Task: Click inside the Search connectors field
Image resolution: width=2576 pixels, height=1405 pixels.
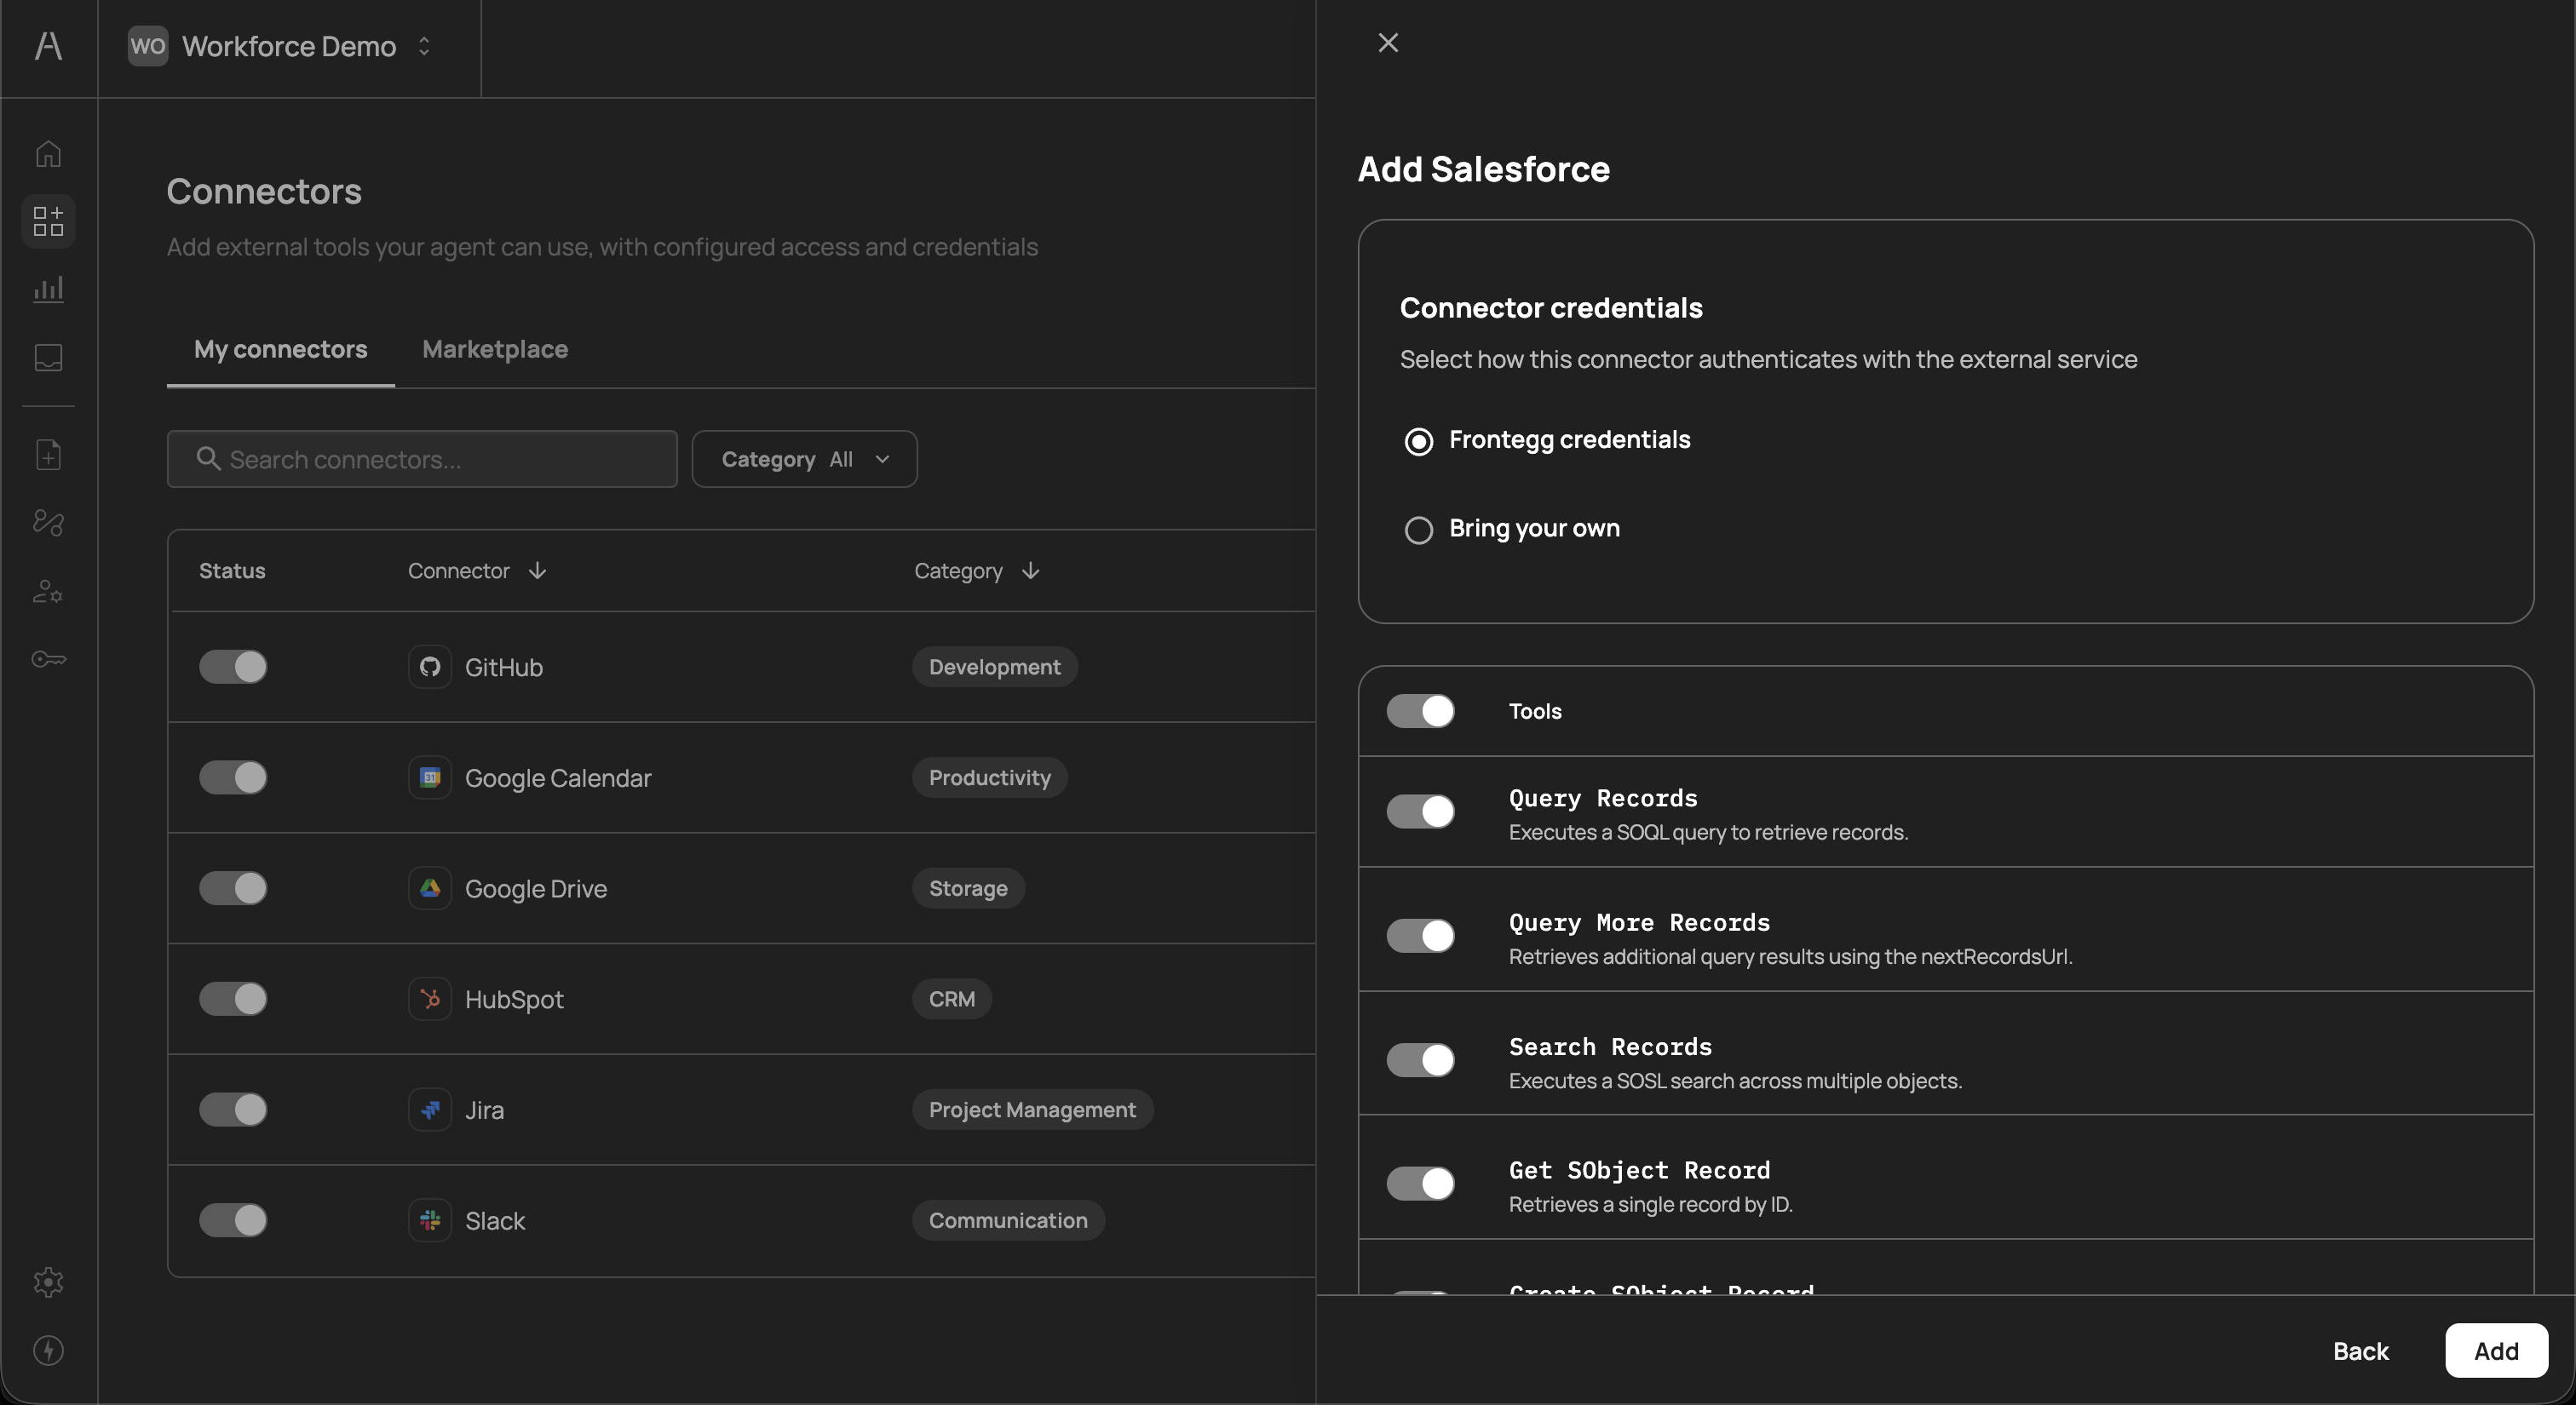Action: [x=420, y=459]
